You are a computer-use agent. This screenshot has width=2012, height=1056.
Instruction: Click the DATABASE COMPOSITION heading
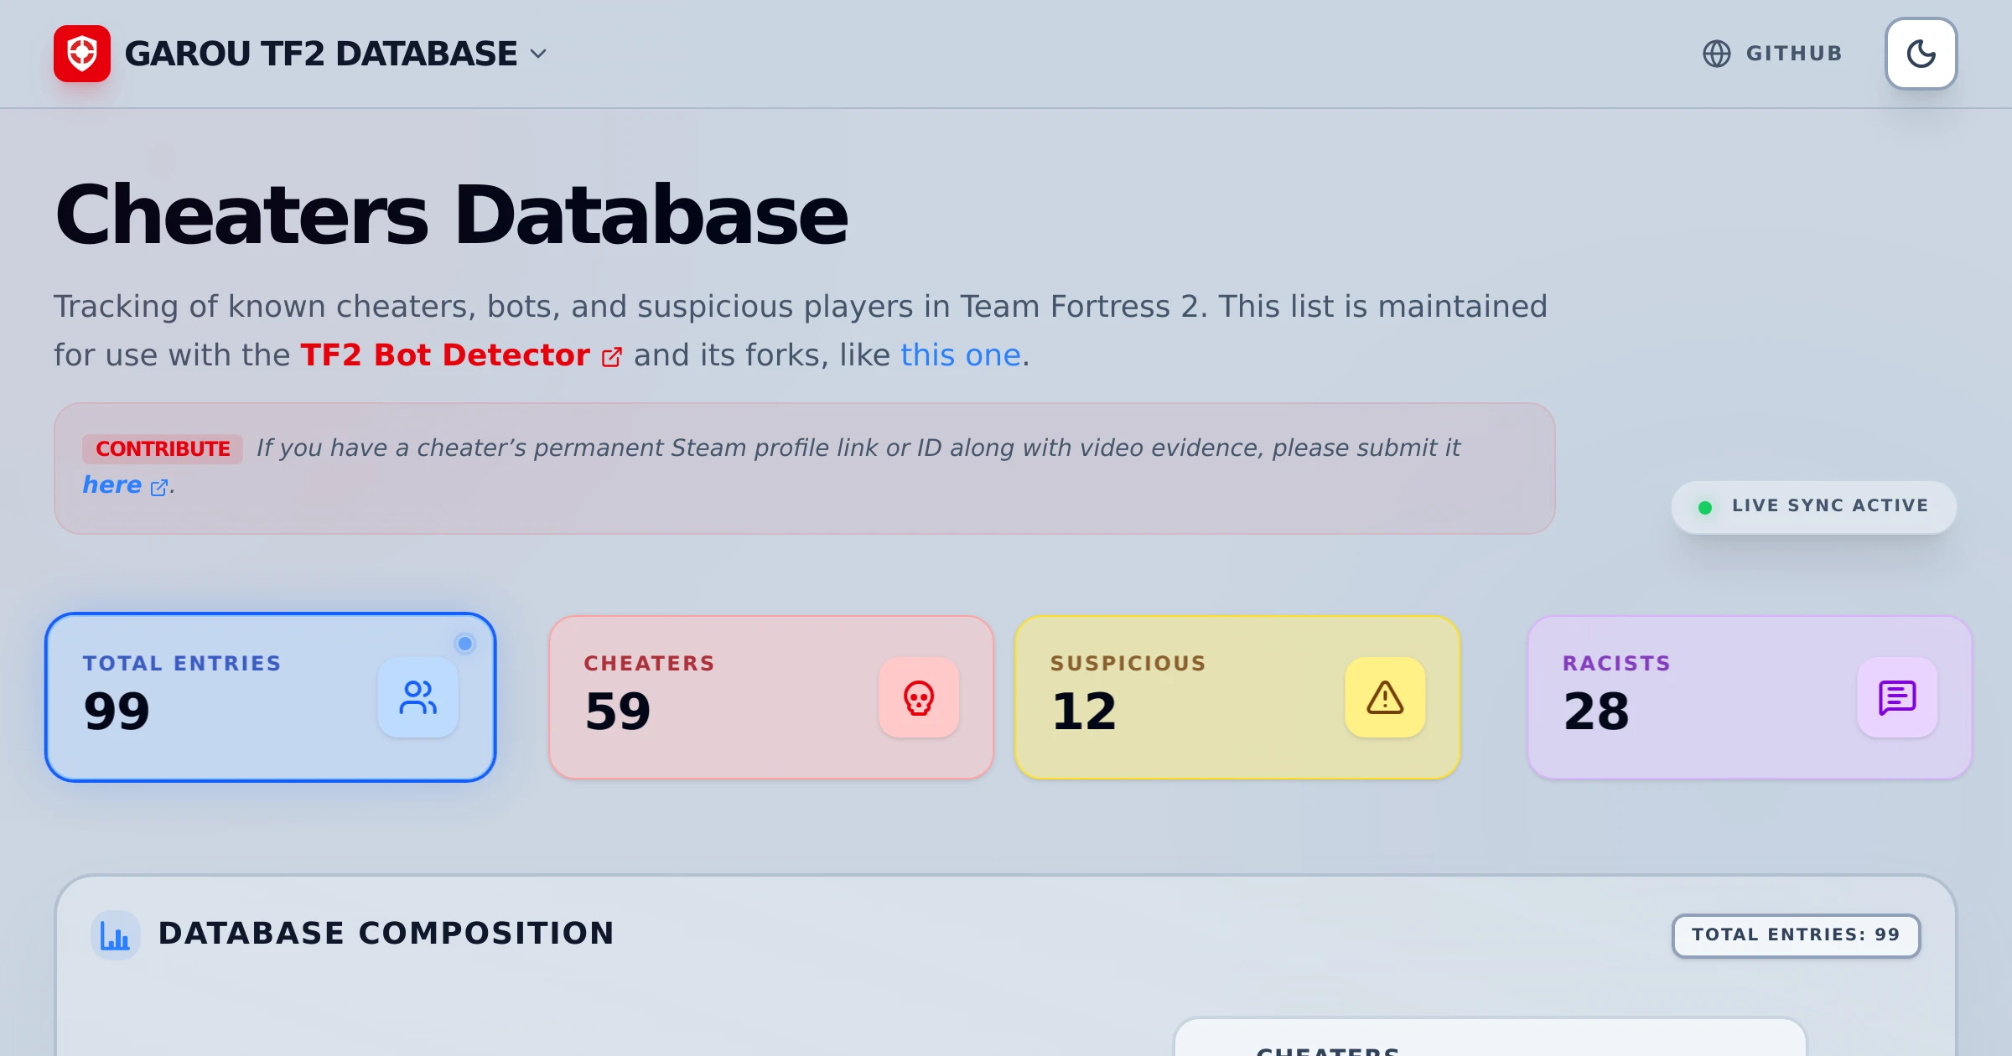[386, 934]
